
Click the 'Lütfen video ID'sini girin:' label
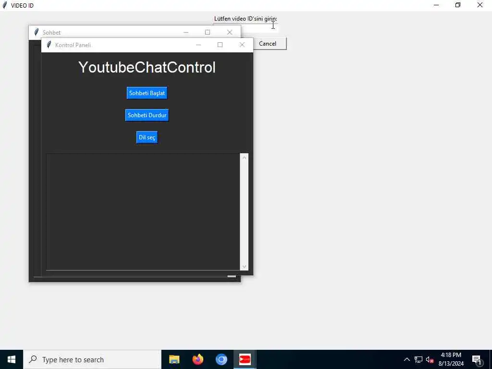pos(246,19)
